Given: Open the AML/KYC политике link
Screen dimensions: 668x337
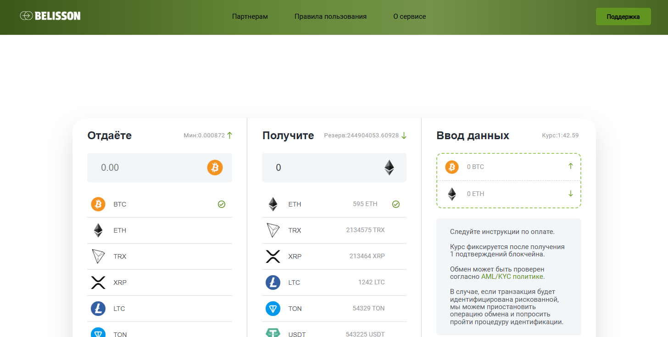Looking at the screenshot, I should pos(512,277).
